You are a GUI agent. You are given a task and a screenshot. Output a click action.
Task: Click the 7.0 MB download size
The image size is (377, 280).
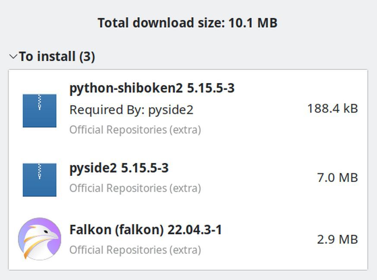tap(337, 177)
